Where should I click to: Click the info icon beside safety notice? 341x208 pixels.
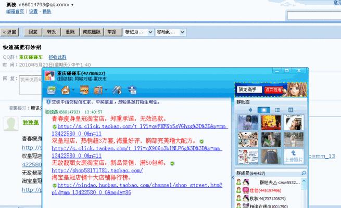(x=48, y=101)
